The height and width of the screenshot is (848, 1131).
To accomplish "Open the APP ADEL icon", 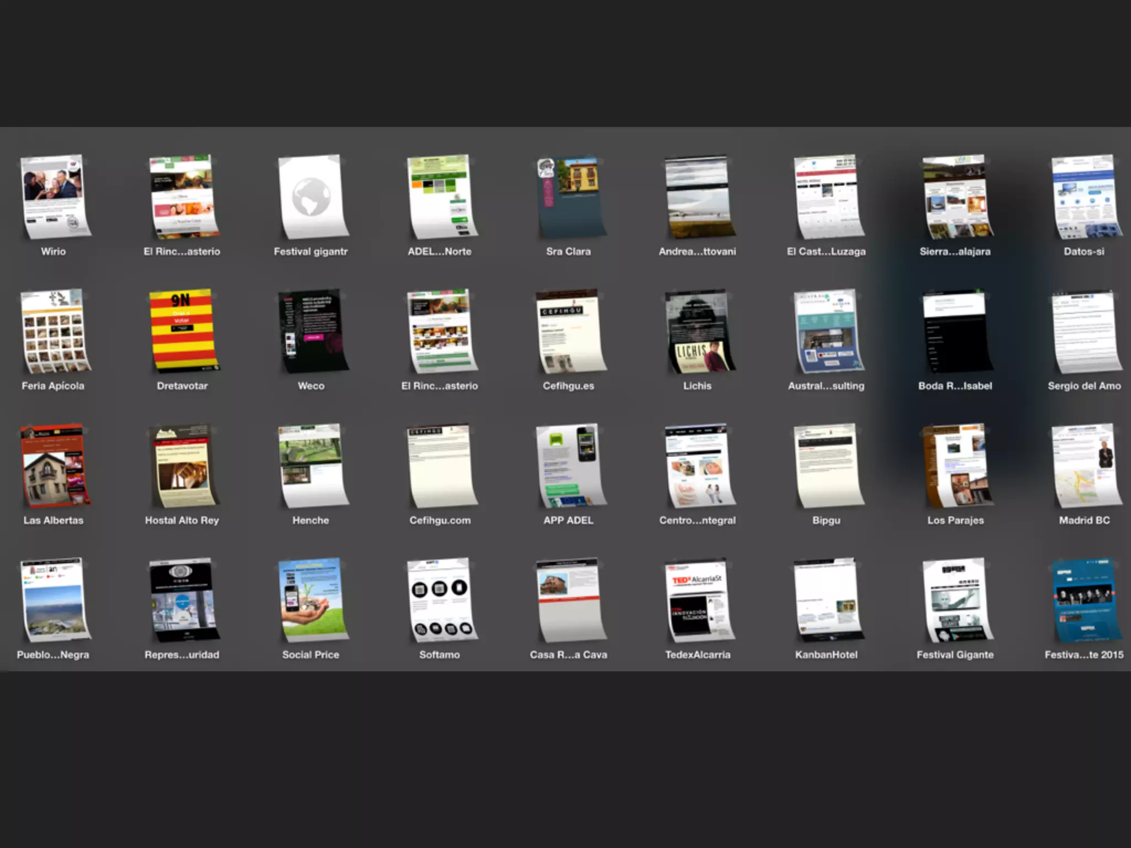I will (x=569, y=465).
